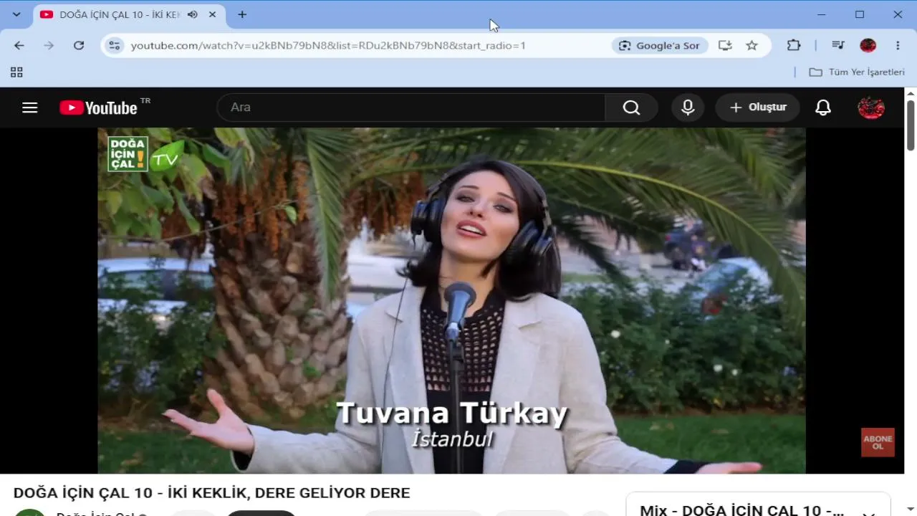This screenshot has height=516, width=917.
Task: Select the DOĞA İÇİN ÇAL 10 browser tab
Action: point(129,14)
